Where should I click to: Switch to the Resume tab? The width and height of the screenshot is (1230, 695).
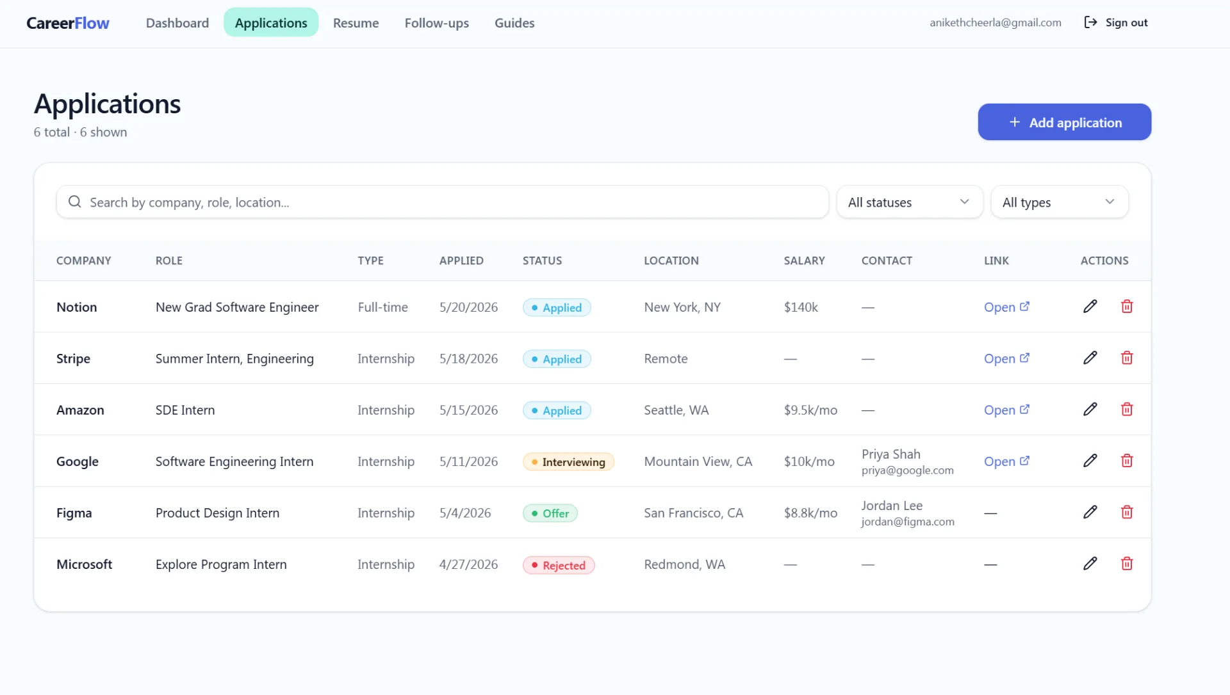coord(356,23)
